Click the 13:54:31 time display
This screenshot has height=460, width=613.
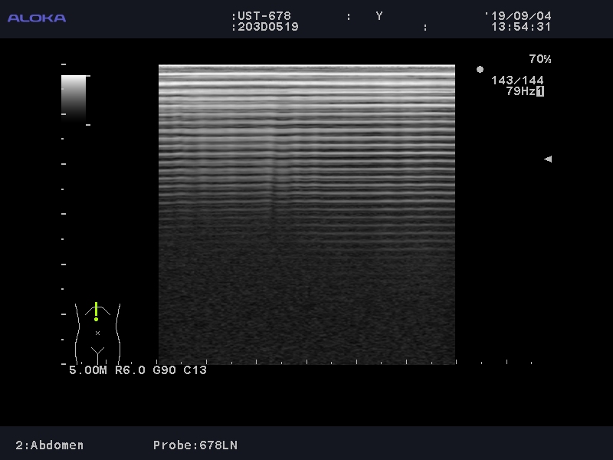(x=521, y=27)
